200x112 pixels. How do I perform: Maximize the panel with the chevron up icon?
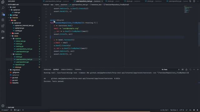[x=194, y=70]
